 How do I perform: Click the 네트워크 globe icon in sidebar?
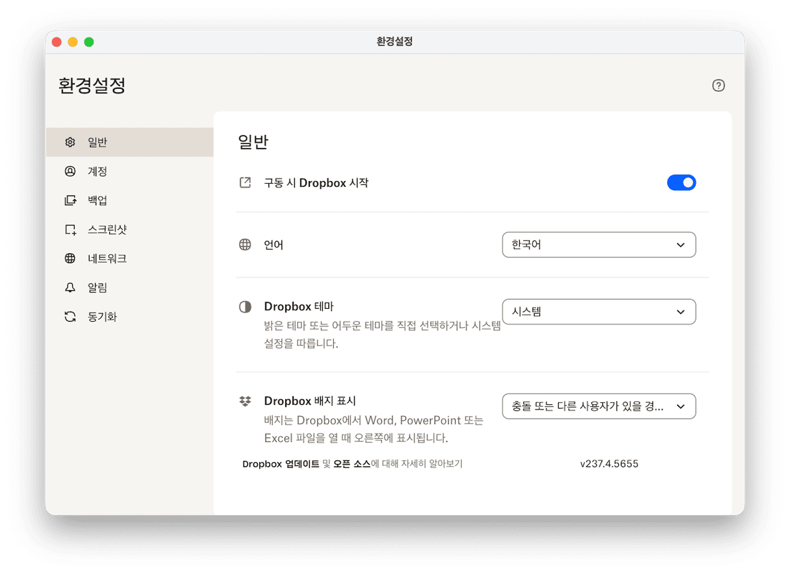(x=70, y=259)
